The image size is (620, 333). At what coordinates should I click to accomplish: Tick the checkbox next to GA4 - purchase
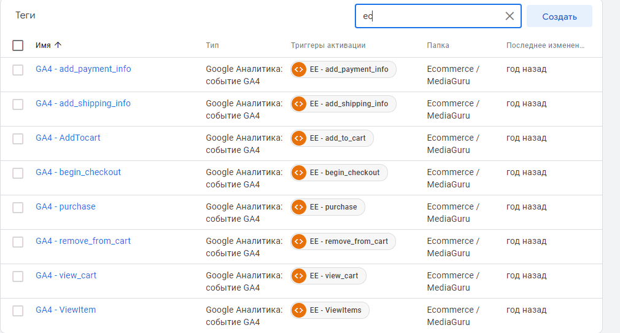[x=18, y=208]
